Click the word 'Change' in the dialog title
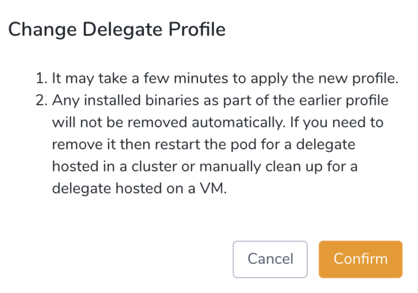Screen dimensions: 418x293 (42, 30)
